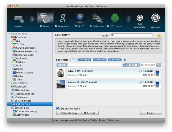Viewport: 172px width, 132px height.
Task: Toggle the yellow info note icon
Action: 160,35
